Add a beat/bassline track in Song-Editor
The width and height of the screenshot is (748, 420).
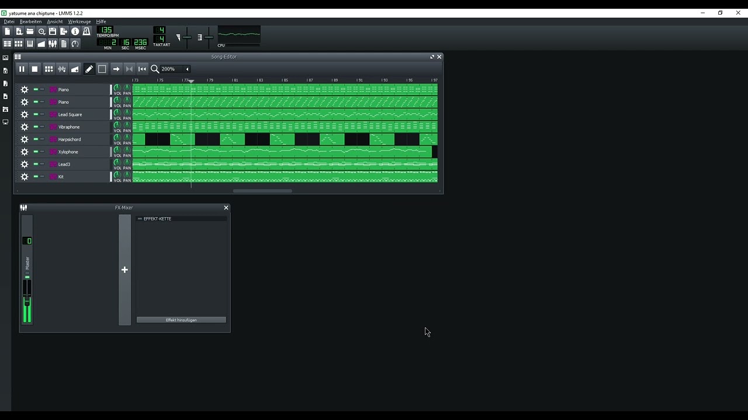click(49, 69)
